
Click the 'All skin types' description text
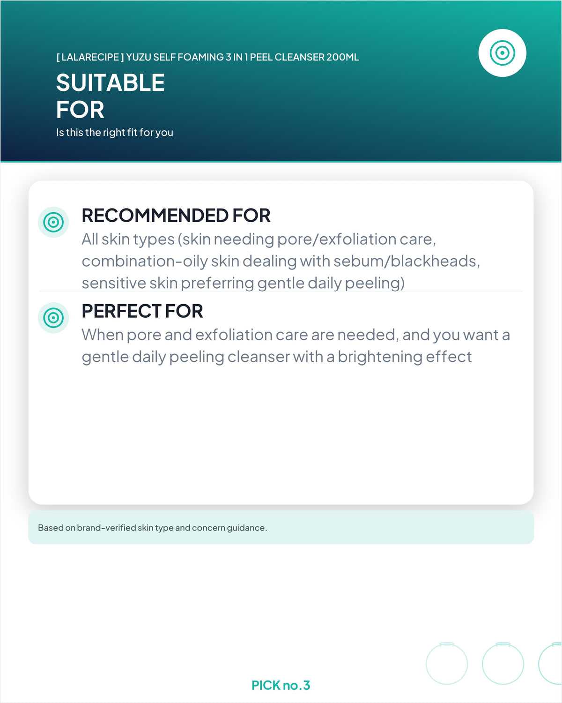tap(281, 261)
